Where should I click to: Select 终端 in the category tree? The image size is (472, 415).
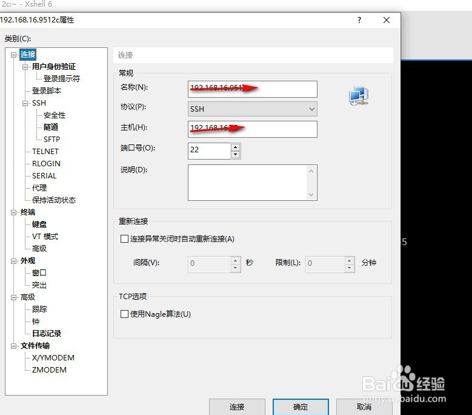[x=28, y=212]
